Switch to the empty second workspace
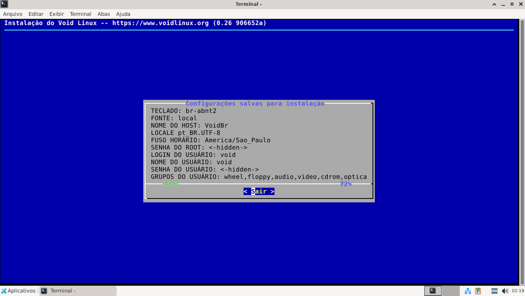Screen dimensions: 525x296 [450, 291]
